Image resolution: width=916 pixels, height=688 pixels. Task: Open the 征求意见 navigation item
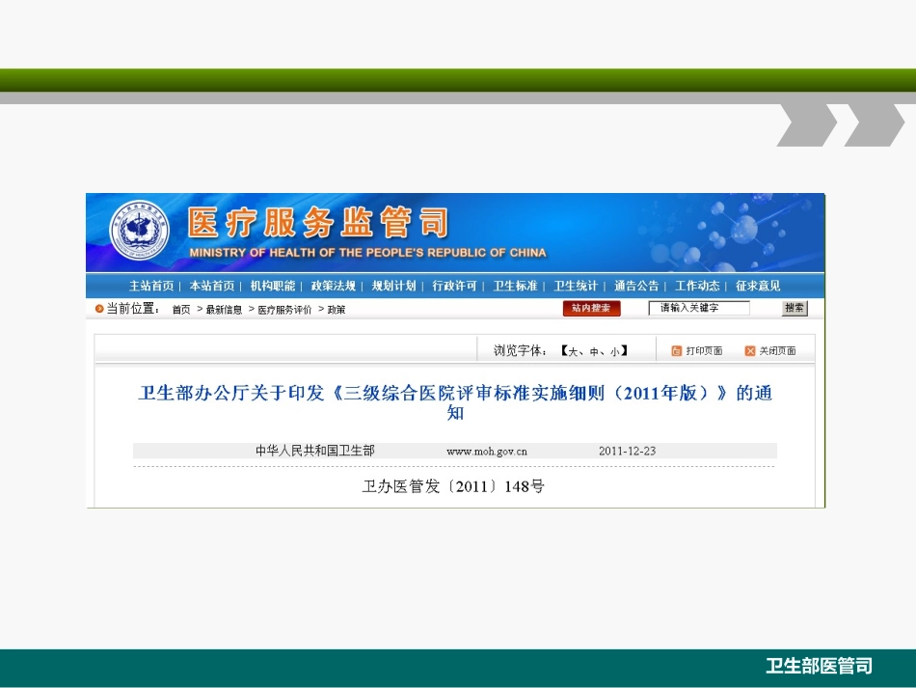tap(758, 286)
